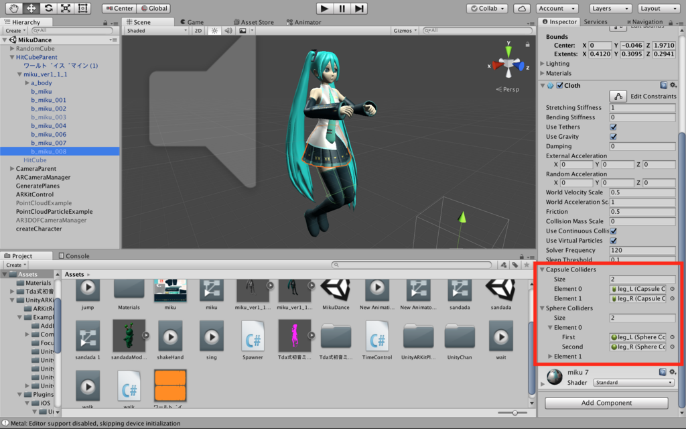The width and height of the screenshot is (686, 429).
Task: Click search by label icon in Project
Action: click(515, 265)
